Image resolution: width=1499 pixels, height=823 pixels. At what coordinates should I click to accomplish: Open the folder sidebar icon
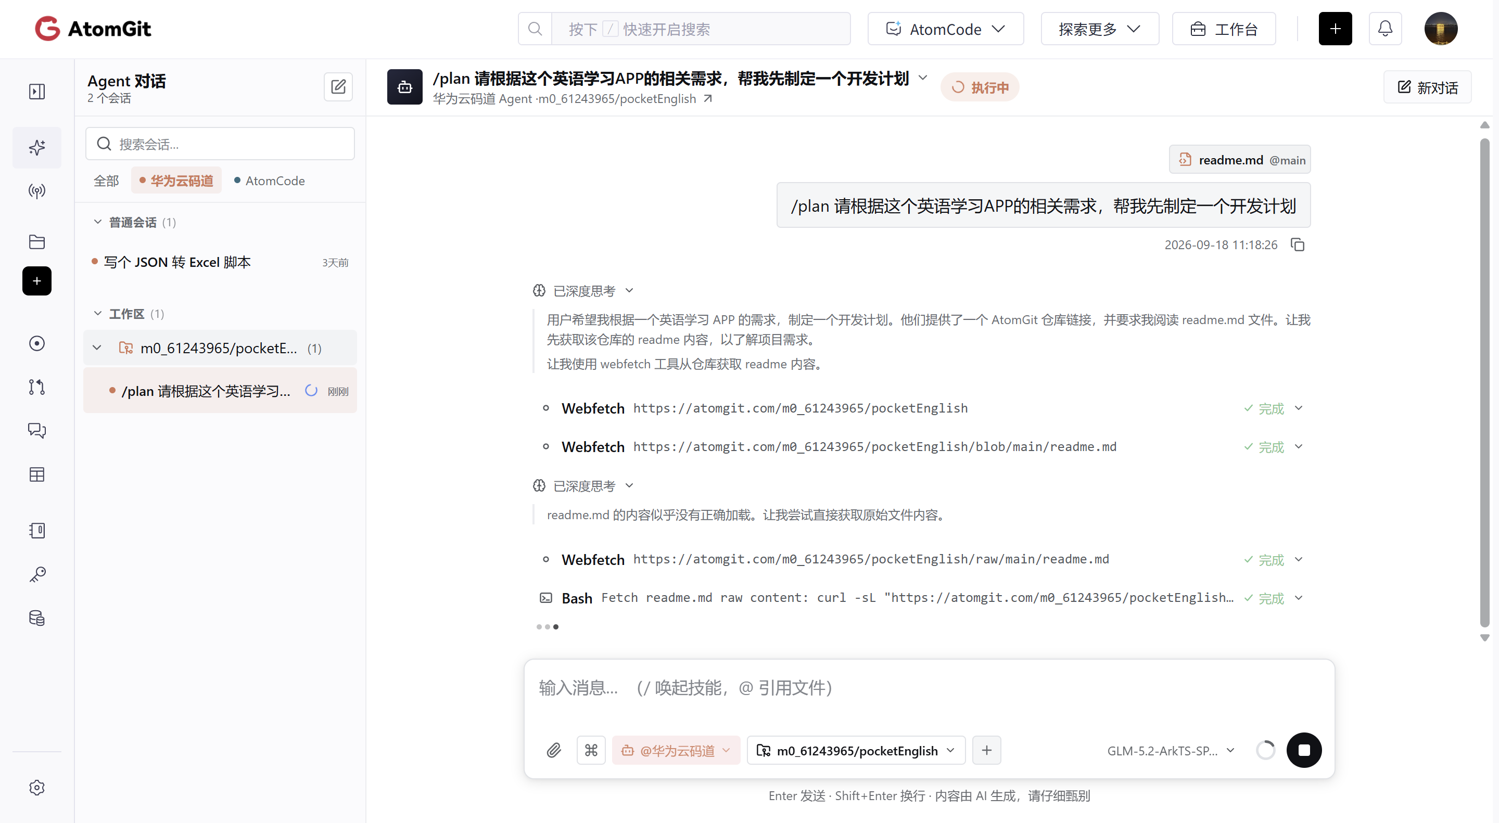36,241
